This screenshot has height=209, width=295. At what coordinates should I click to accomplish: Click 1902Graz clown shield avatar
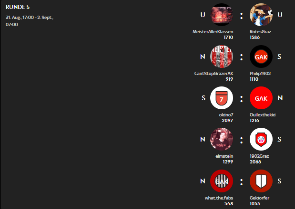[261, 139]
